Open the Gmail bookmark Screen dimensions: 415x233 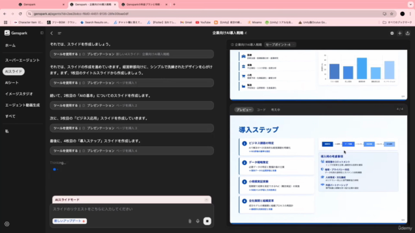pyautogui.click(x=186, y=23)
